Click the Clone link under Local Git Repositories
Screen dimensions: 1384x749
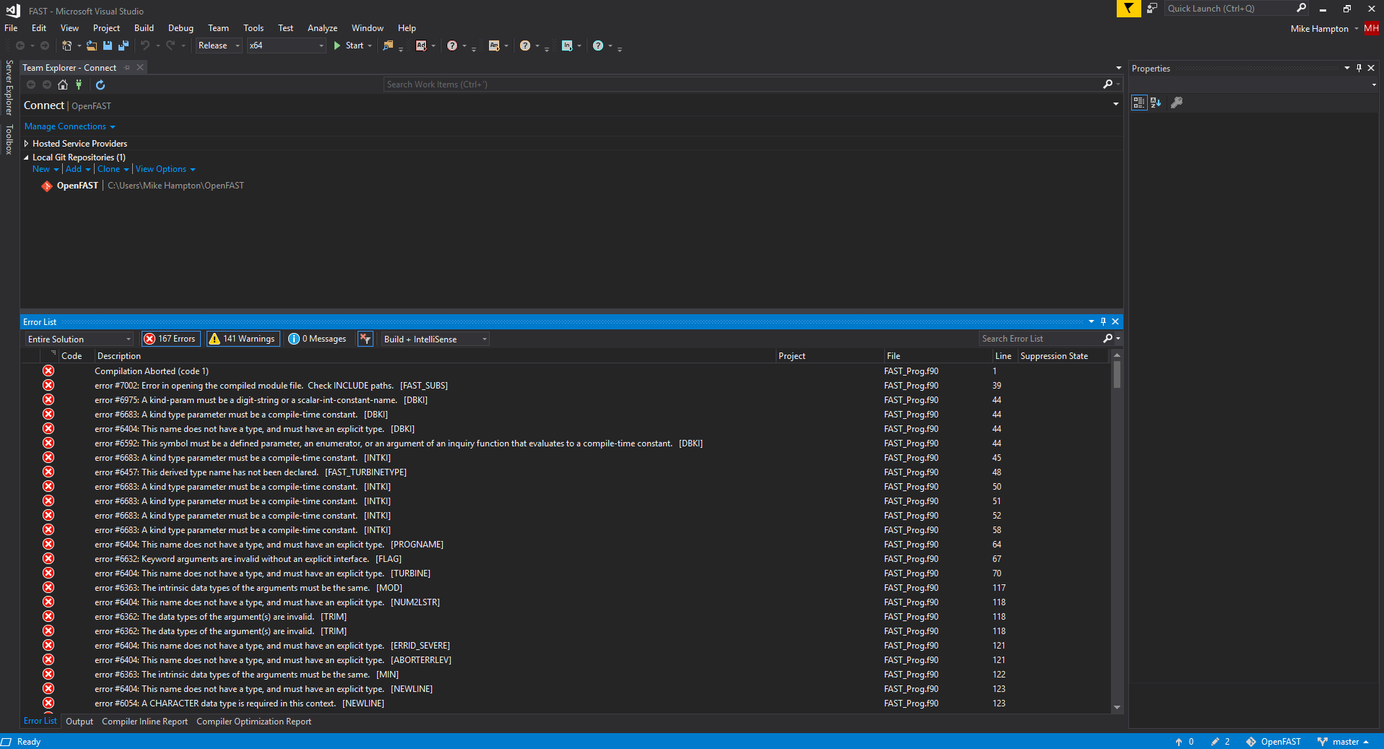pos(108,168)
